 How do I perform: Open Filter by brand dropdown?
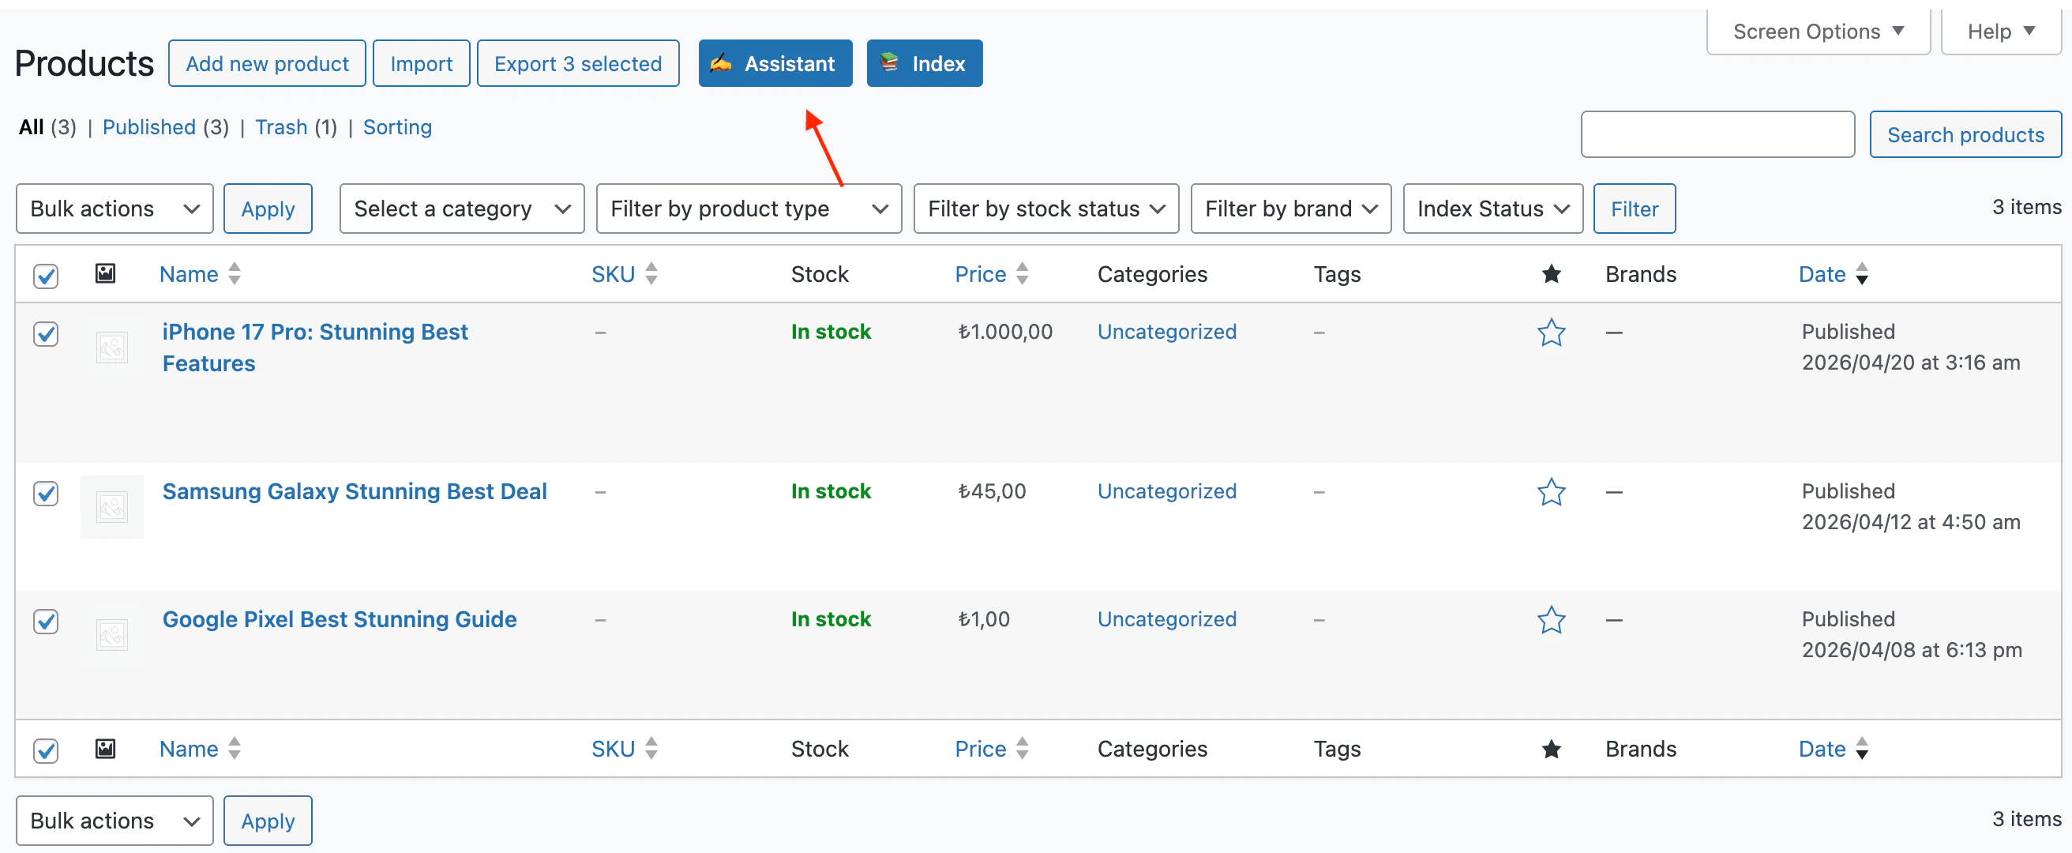(x=1290, y=209)
